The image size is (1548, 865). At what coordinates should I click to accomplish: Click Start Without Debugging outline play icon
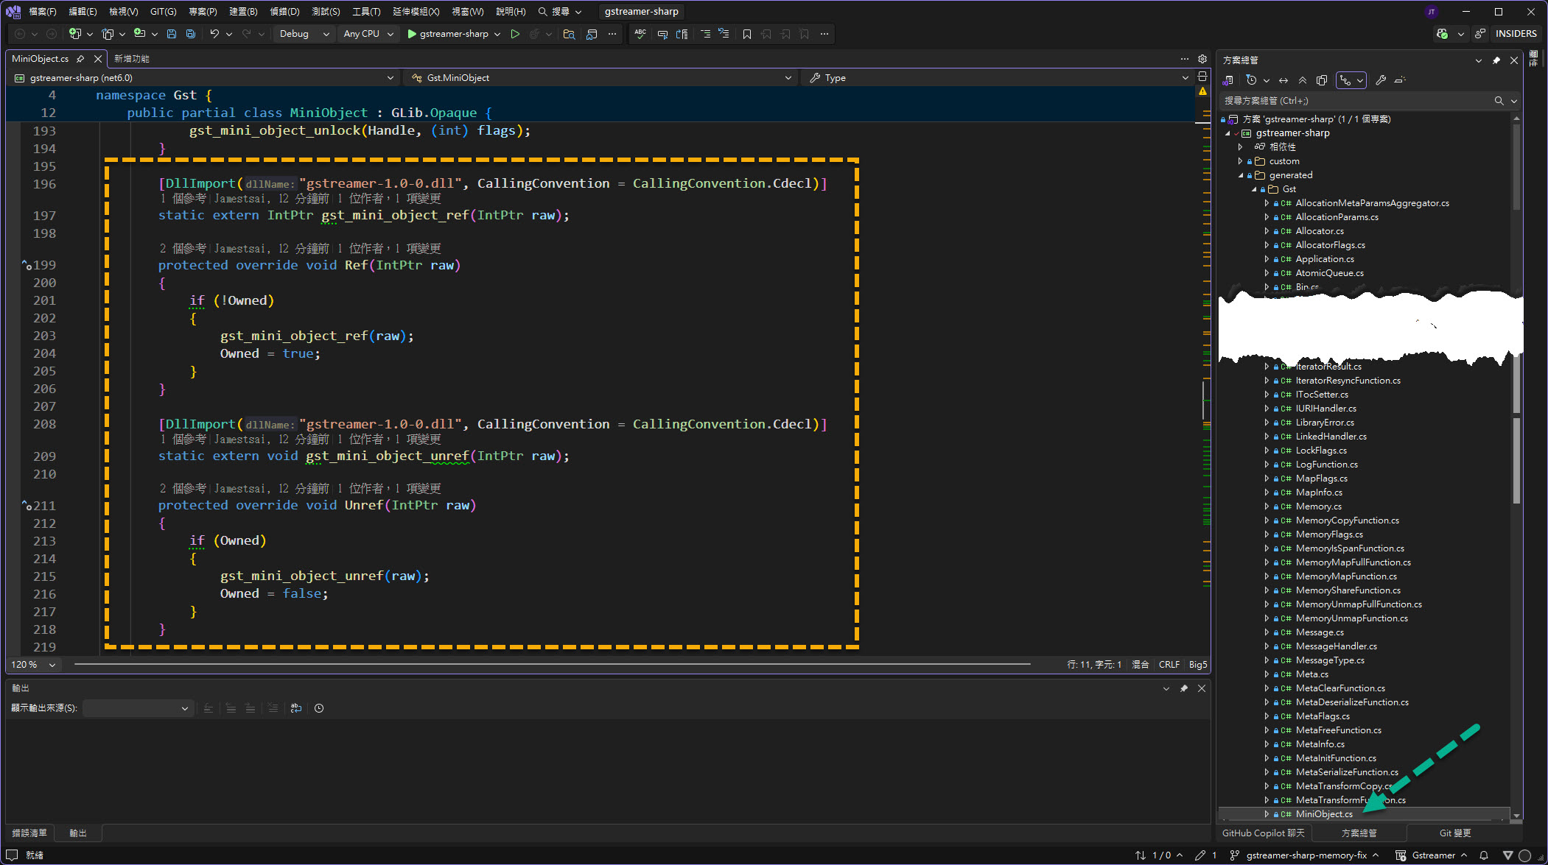[515, 34]
